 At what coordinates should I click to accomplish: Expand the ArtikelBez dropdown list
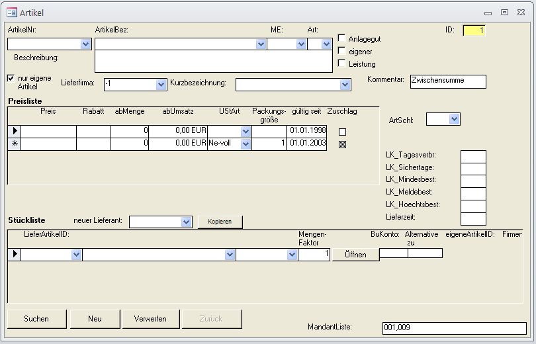coord(261,44)
